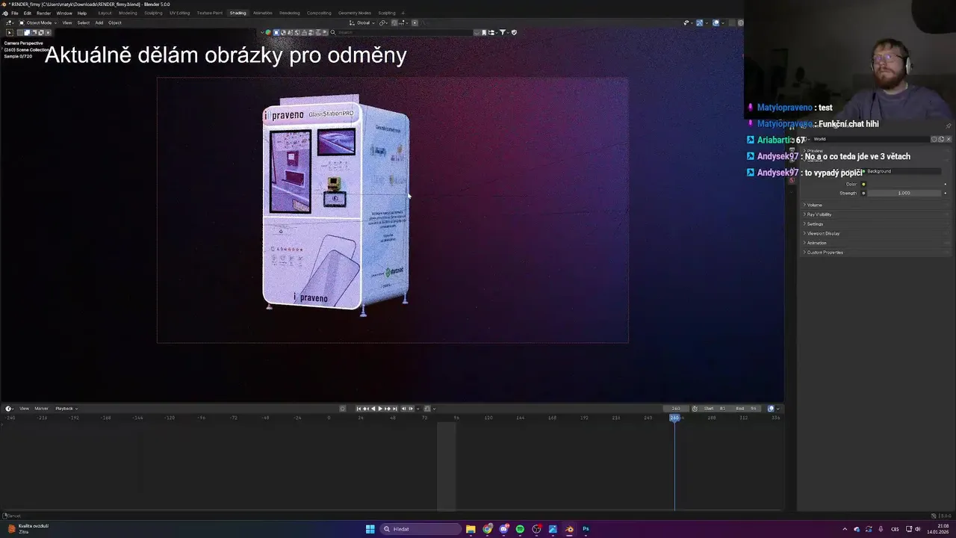Toggle auto keying record button
Viewport: 956px width, 538px height.
(x=343, y=409)
